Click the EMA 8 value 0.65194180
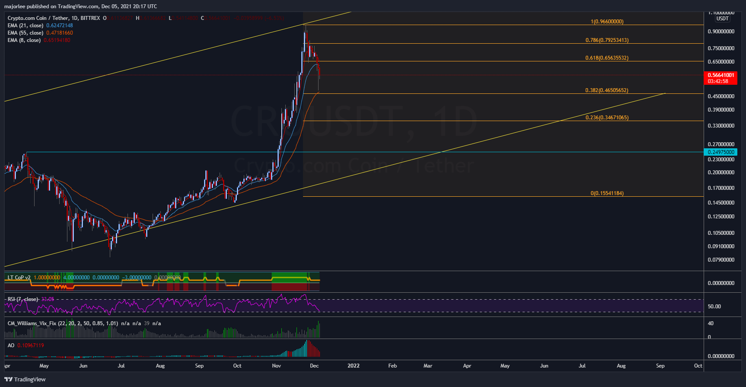 (x=57, y=40)
